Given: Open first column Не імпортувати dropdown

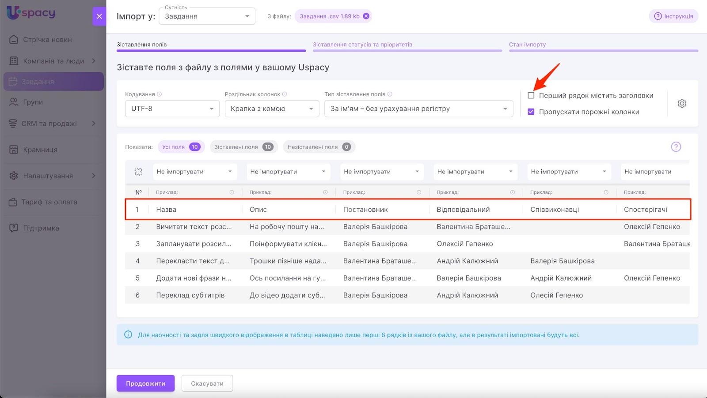Looking at the screenshot, I should coord(194,172).
